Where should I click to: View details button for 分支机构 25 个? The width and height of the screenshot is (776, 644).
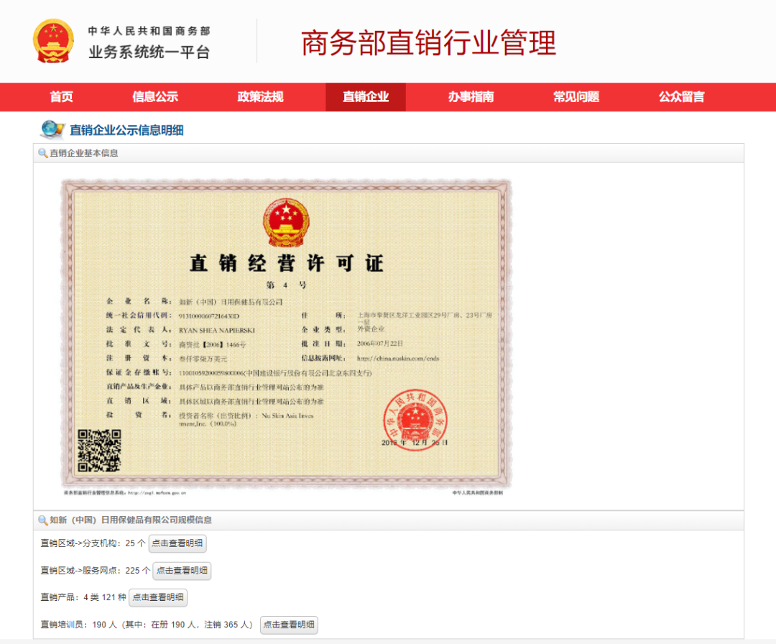coord(177,543)
